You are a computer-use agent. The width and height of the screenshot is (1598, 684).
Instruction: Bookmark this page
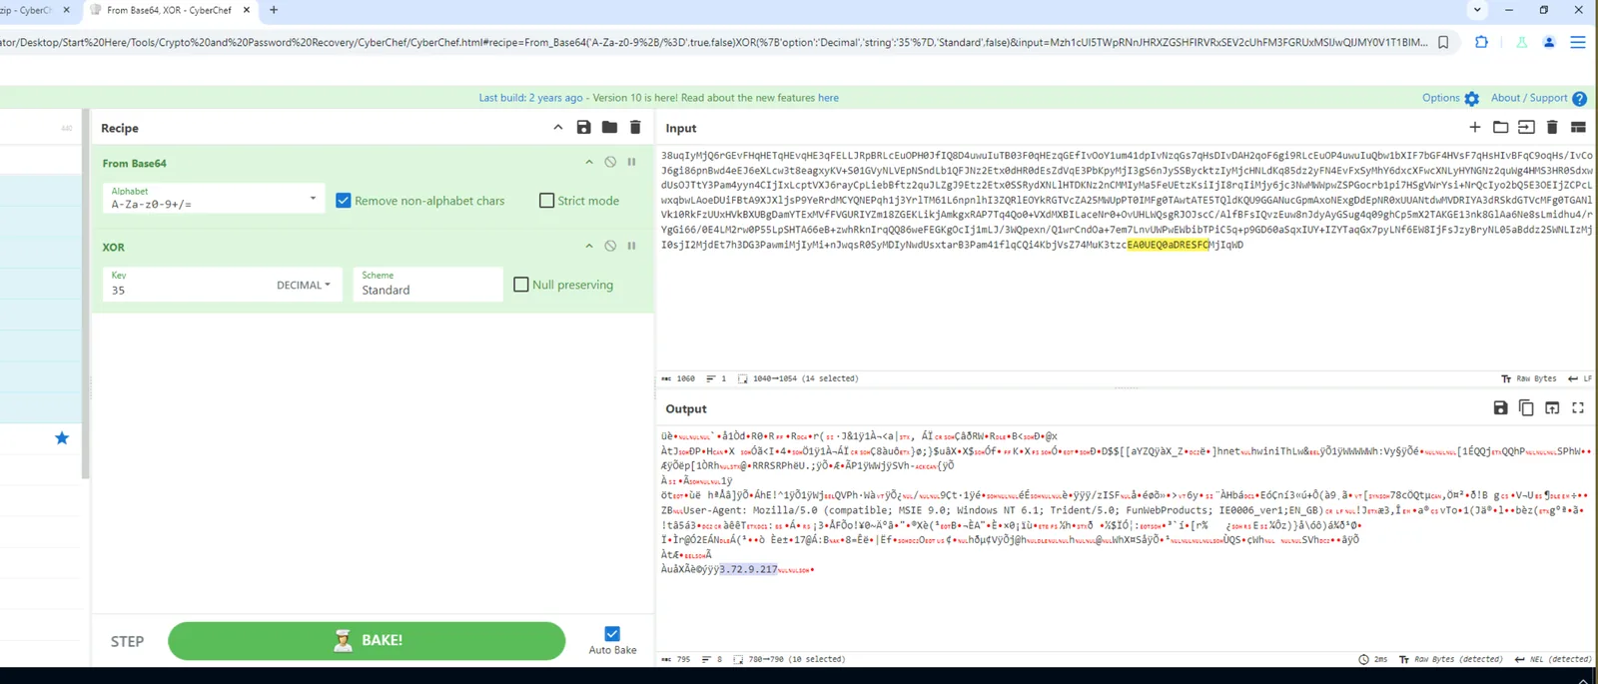pos(1443,42)
